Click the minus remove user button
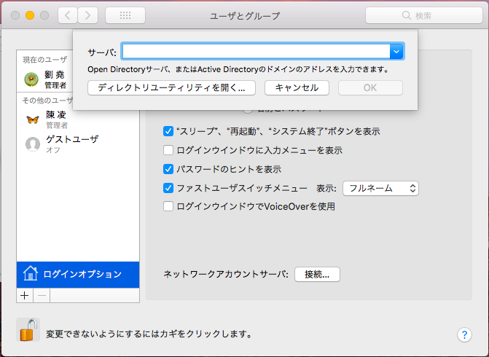 point(42,295)
